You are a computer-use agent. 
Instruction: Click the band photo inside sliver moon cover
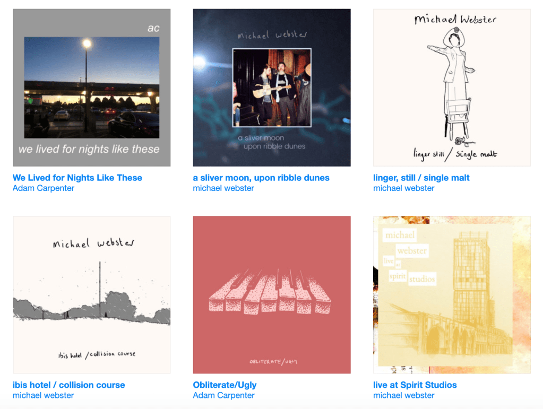[272, 88]
